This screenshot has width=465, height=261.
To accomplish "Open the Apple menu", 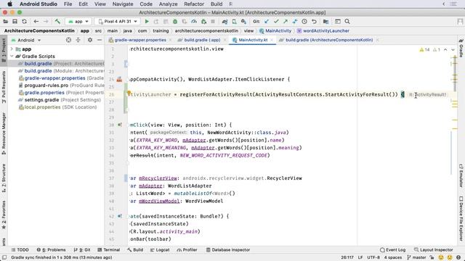I will (x=9, y=4).
